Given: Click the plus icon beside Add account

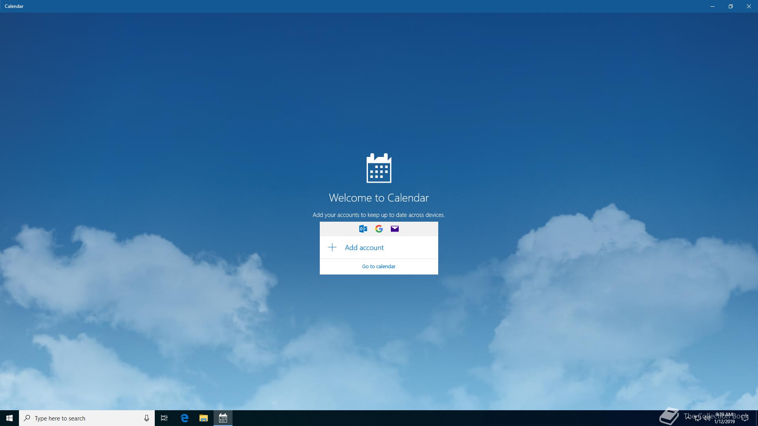Looking at the screenshot, I should point(332,247).
